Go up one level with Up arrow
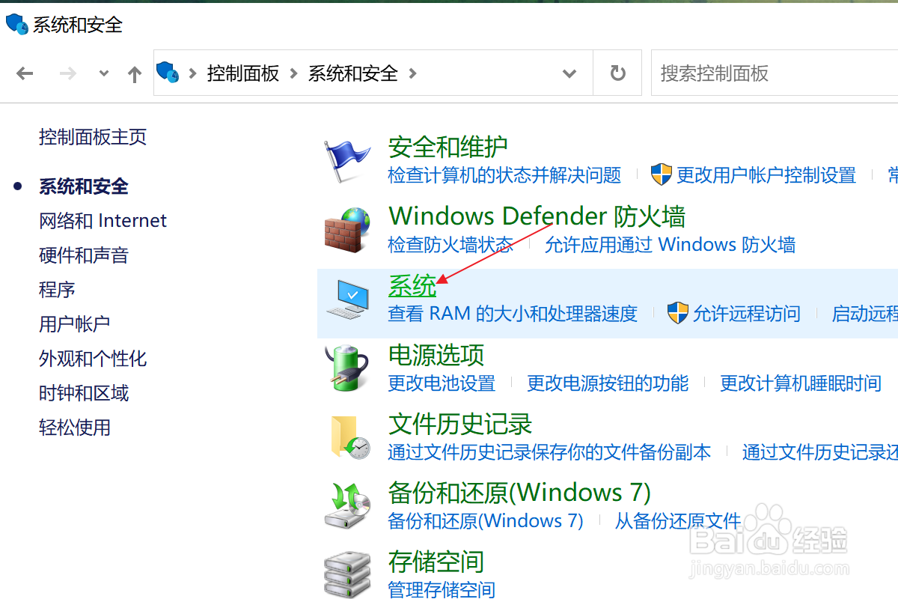898x599 pixels. (x=135, y=73)
